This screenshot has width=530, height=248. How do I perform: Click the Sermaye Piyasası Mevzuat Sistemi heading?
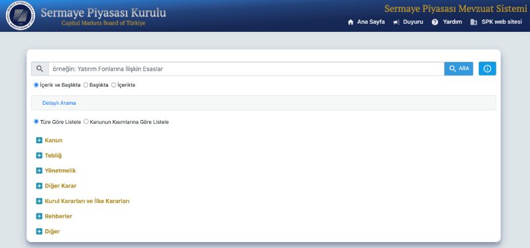click(456, 9)
